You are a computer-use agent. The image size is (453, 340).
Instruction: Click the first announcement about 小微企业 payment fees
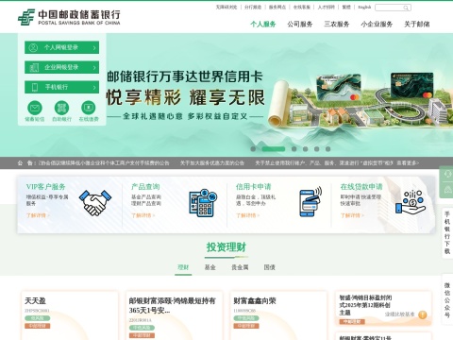click(104, 163)
